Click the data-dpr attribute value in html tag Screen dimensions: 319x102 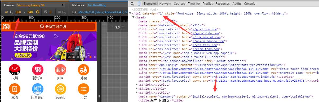click(161, 13)
